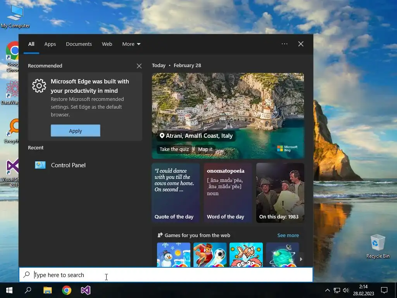Viewport: 397px width, 298px height.
Task: Open the Windows Start menu button
Action: click(x=9, y=290)
